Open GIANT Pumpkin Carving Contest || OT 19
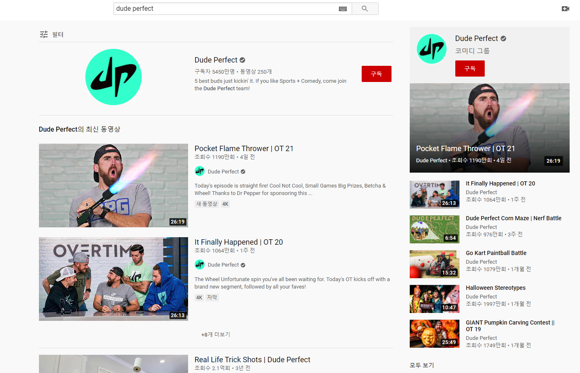 pos(510,326)
